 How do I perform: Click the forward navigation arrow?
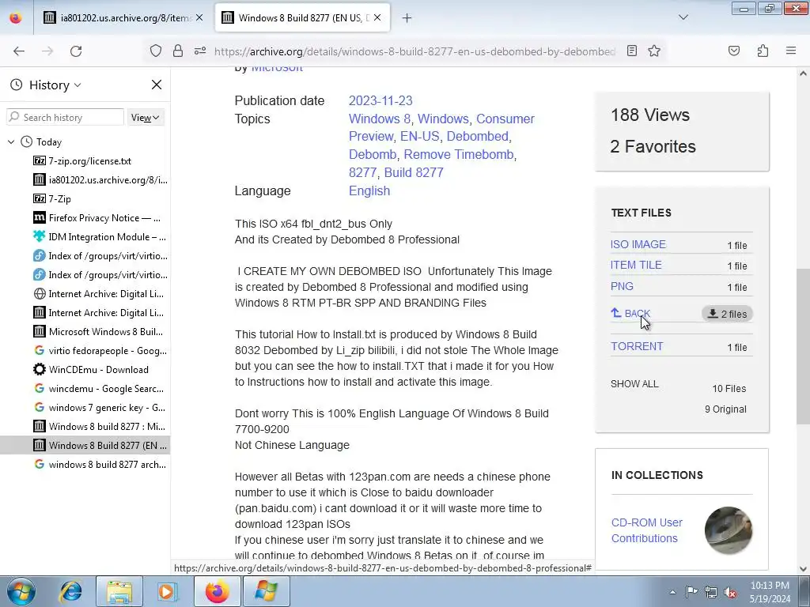[x=47, y=51]
